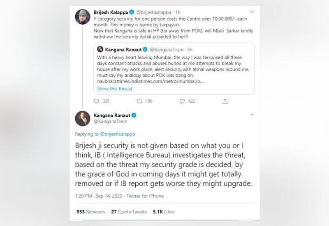Click the reply icon with 335 replies

97,101
